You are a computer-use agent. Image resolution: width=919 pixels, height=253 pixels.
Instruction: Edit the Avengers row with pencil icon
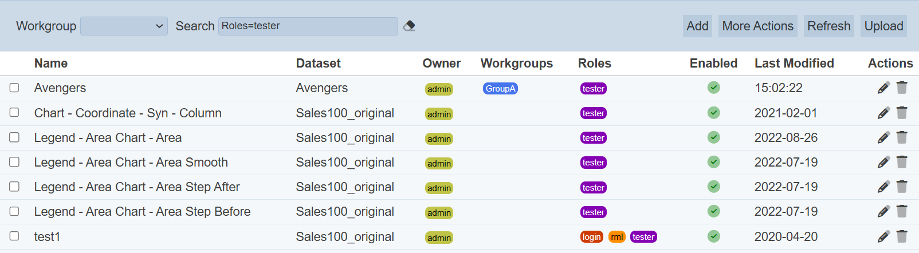tap(883, 88)
